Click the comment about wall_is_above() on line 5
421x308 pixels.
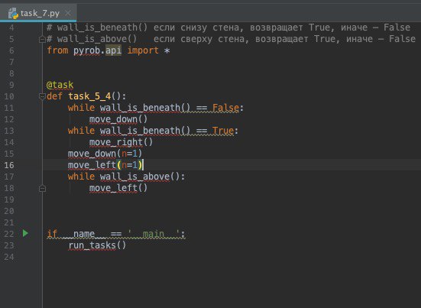[232, 39]
